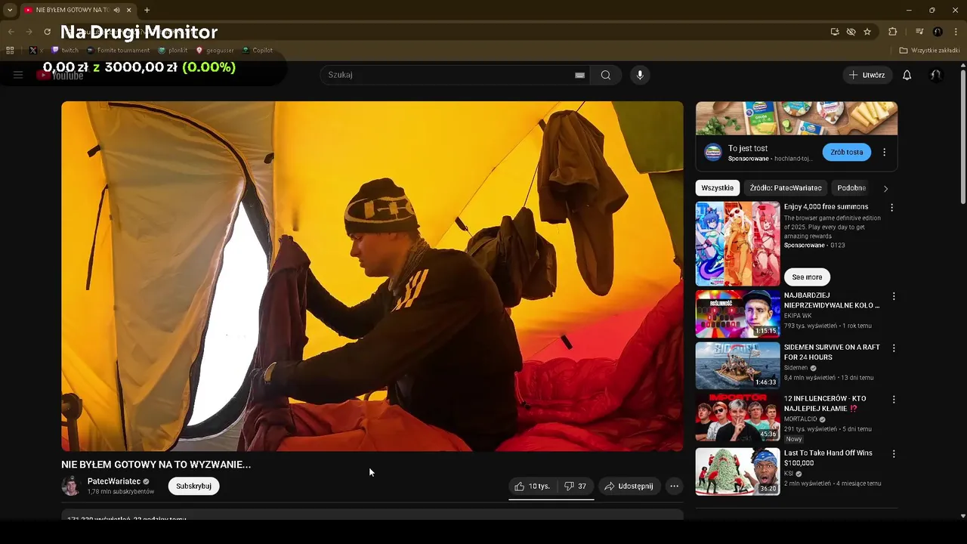Image resolution: width=967 pixels, height=544 pixels.
Task: Open the PatecWariatec channel avatar
Action: pos(71,486)
